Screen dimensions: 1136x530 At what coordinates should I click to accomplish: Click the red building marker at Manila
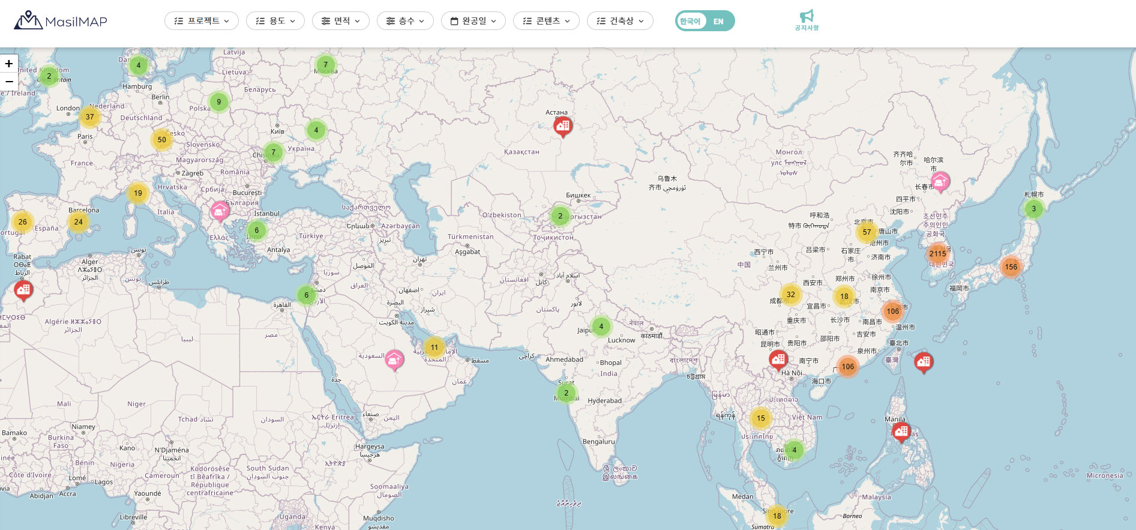pyautogui.click(x=901, y=430)
